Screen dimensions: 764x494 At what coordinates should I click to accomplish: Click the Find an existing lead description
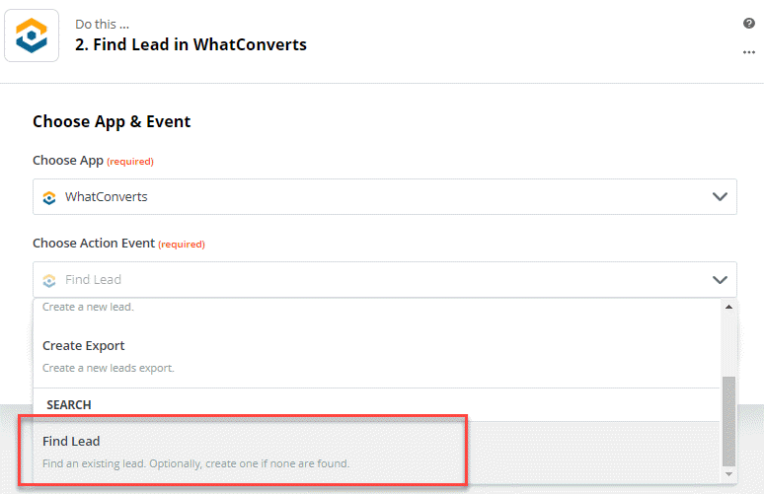[195, 463]
